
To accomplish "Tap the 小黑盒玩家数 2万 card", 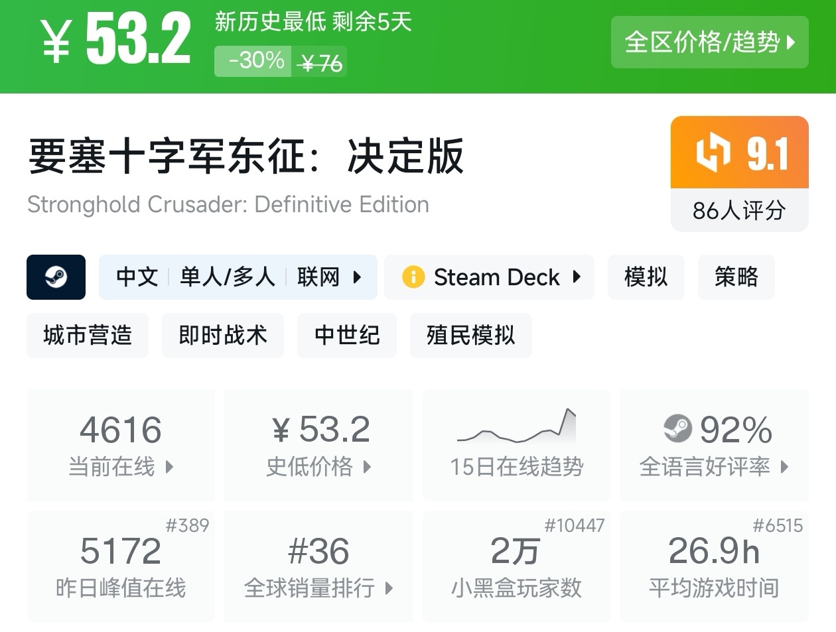I will coord(516,566).
